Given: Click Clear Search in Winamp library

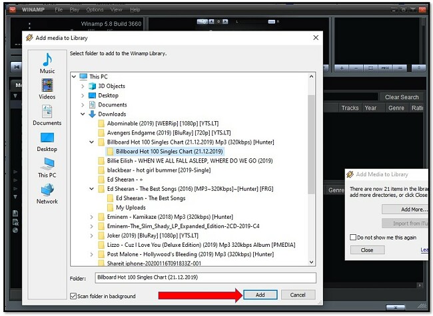Looking at the screenshot, I should 402,97.
